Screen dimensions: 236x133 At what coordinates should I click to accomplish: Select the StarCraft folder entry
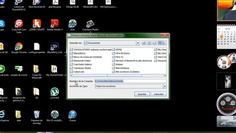(160, 57)
